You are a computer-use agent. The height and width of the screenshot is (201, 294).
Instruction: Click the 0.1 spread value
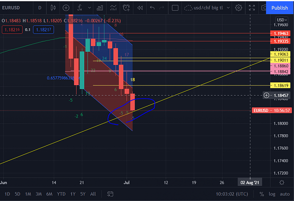28,30
